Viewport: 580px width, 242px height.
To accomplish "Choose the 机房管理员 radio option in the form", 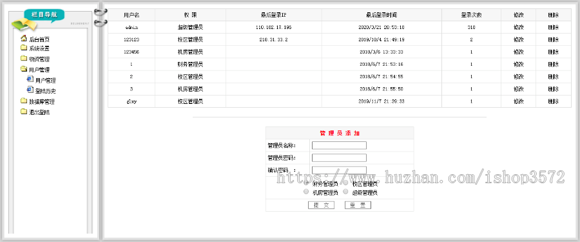I will click(306, 192).
